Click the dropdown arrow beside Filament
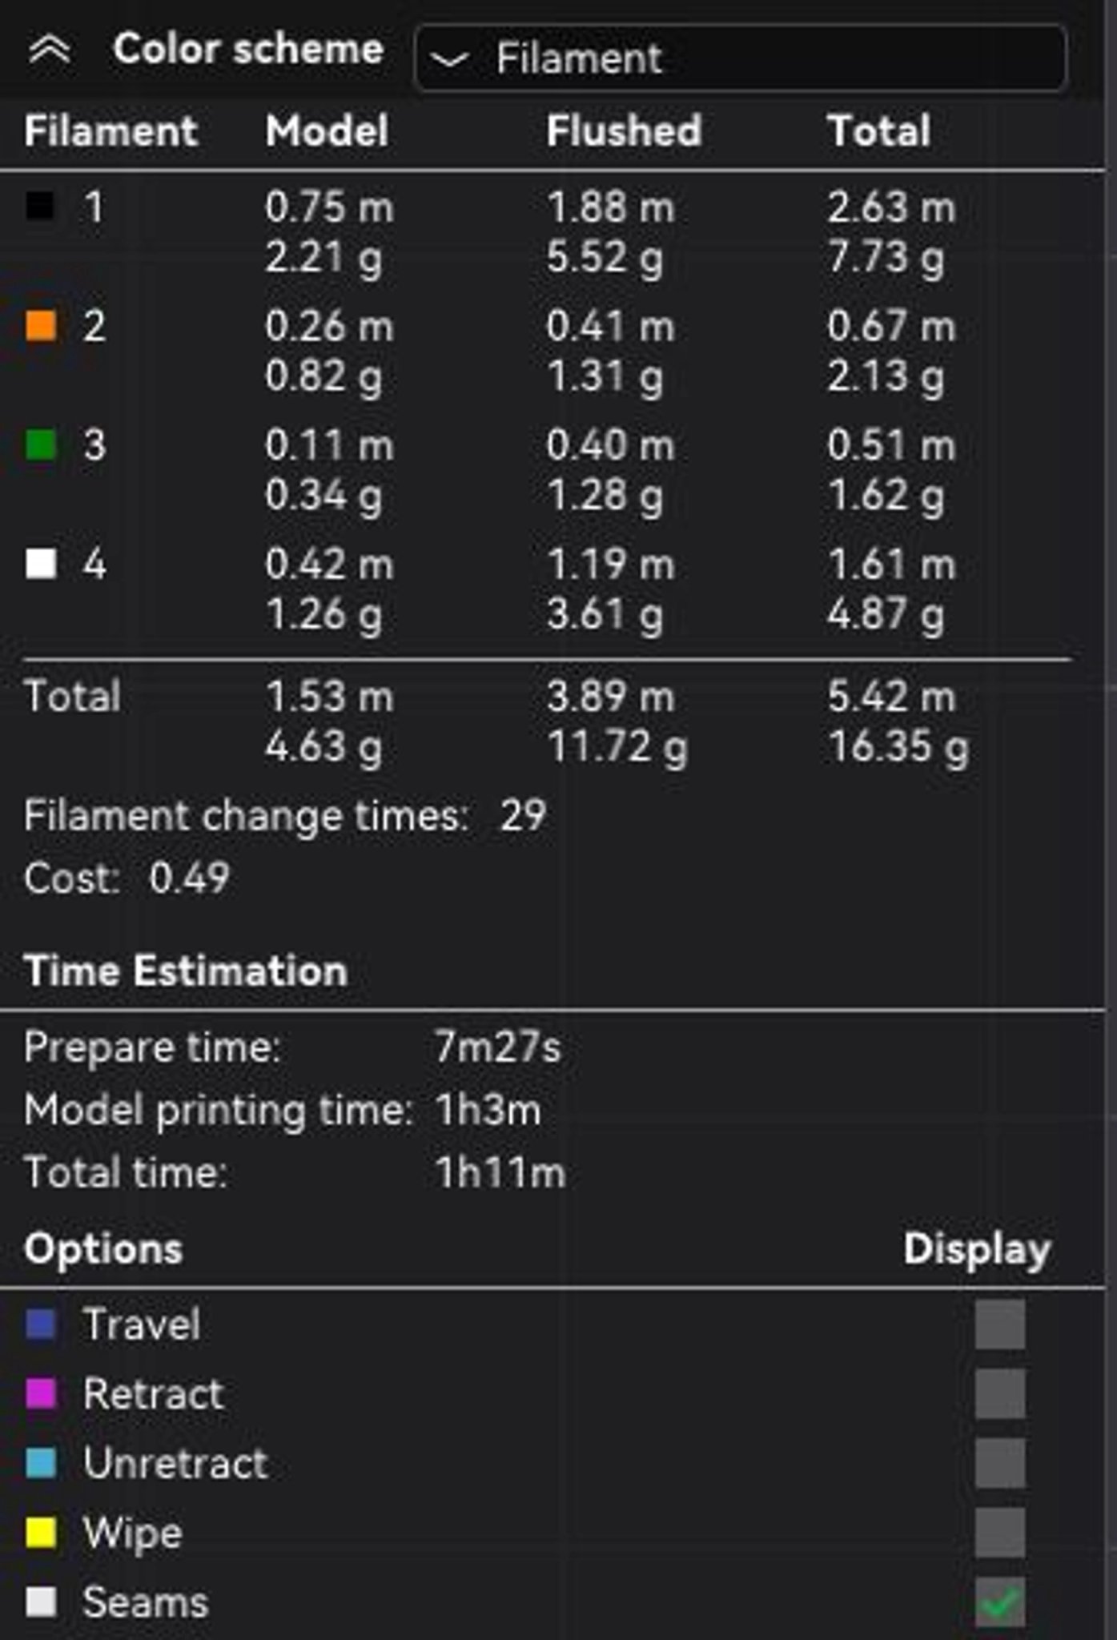 (x=449, y=58)
